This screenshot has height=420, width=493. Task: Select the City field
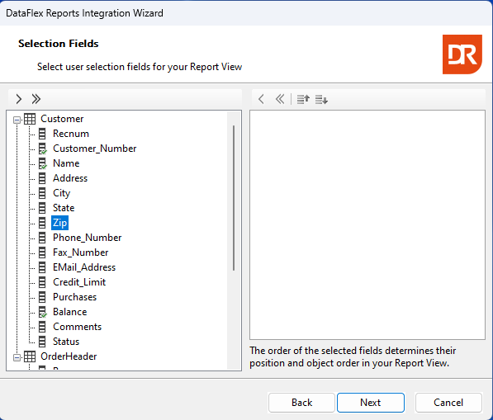click(61, 193)
